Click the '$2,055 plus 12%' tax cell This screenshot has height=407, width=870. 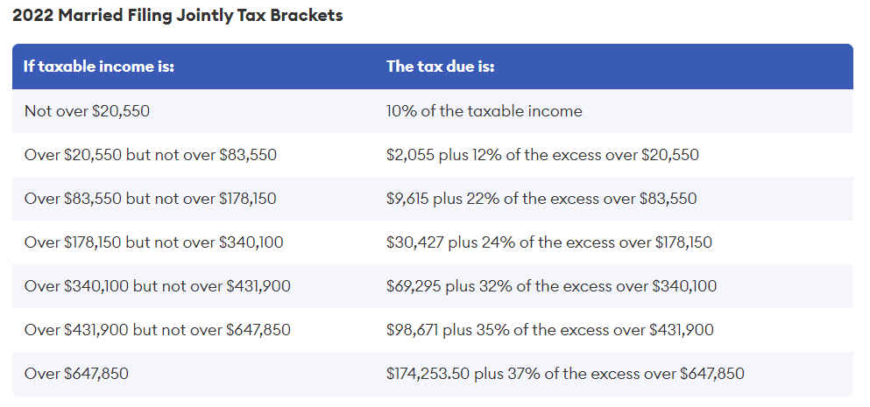(x=542, y=155)
